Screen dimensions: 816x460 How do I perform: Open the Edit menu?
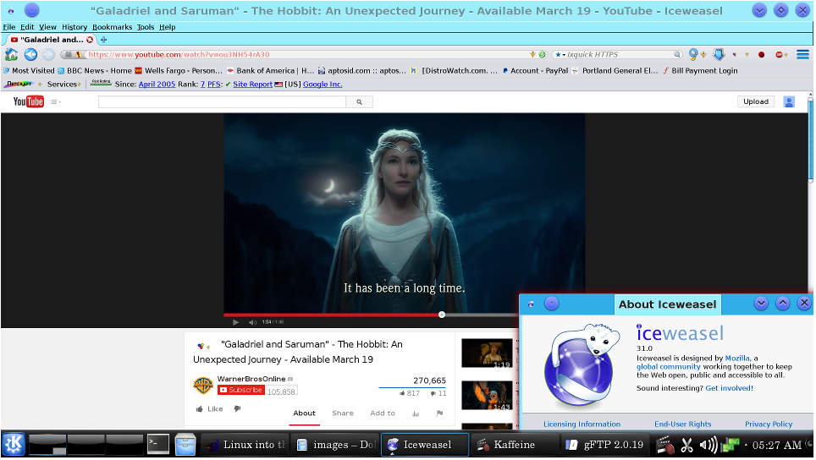tap(27, 27)
